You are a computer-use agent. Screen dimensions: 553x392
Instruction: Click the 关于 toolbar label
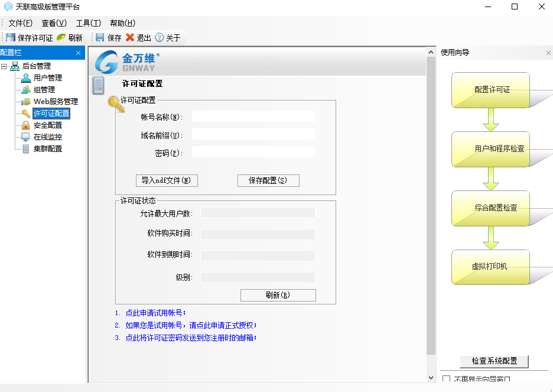173,38
